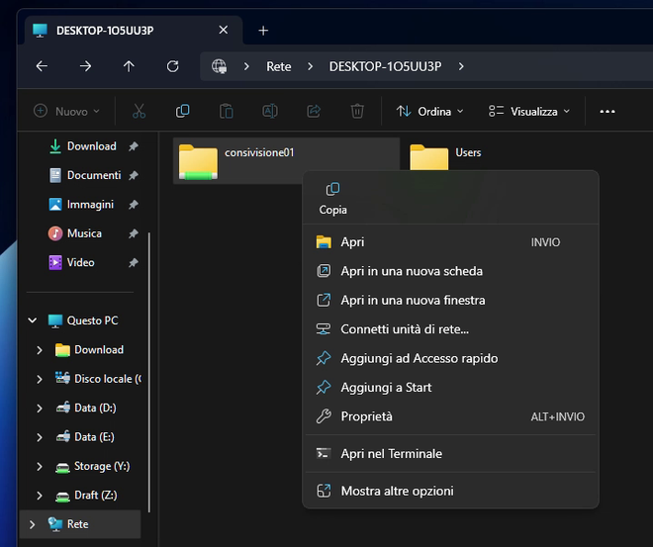Click the toolbar copy icon
The image size is (653, 547).
click(182, 111)
